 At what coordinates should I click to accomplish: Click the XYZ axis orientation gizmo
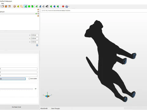click(x=47, y=95)
